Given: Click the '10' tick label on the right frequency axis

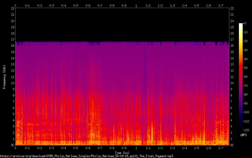Looking at the screenshot, I should tap(232, 83).
